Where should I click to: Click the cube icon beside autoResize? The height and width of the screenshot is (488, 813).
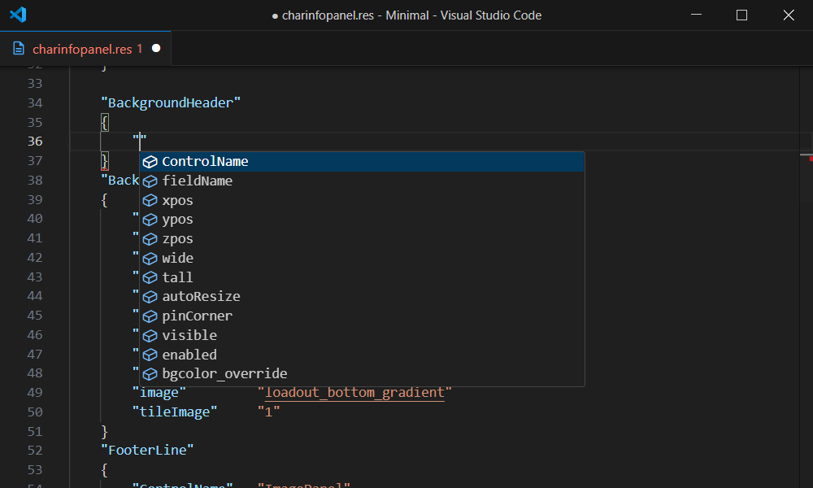[150, 297]
